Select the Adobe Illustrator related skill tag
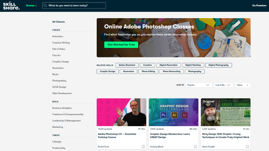 (x=127, y=65)
